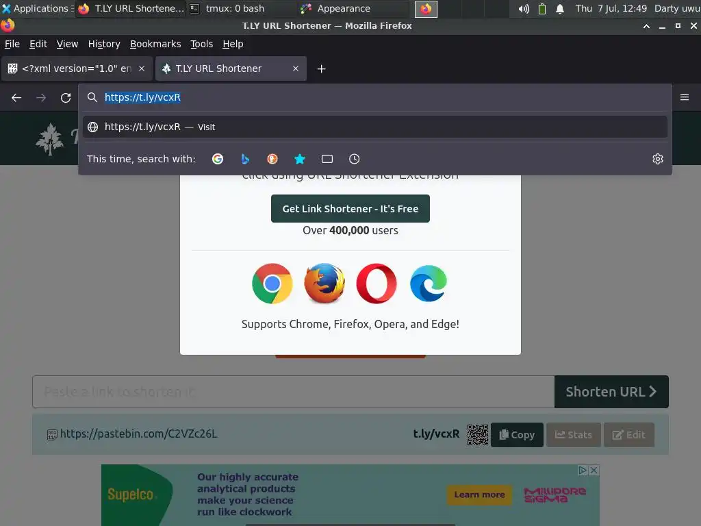Switch to tmux: 0 bash taskbar window

point(240,8)
